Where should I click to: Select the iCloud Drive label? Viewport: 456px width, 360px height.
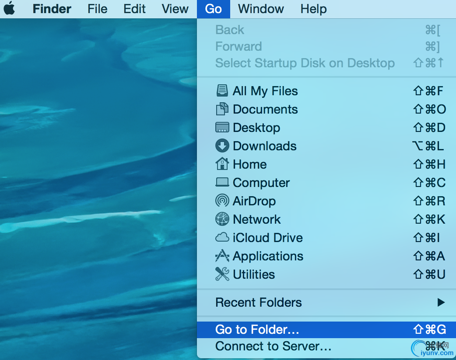[x=268, y=238]
